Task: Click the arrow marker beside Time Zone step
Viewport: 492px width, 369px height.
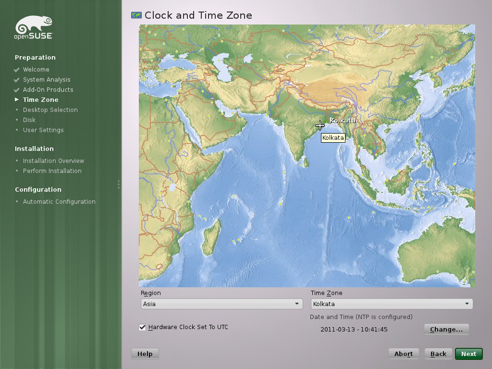Action: (x=17, y=99)
